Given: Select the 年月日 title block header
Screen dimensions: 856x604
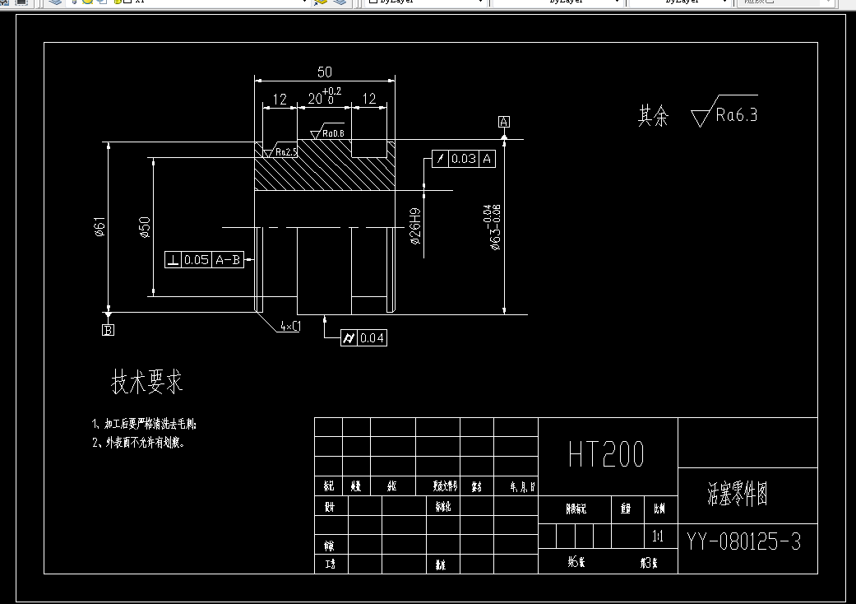Looking at the screenshot, I should pos(523,486).
